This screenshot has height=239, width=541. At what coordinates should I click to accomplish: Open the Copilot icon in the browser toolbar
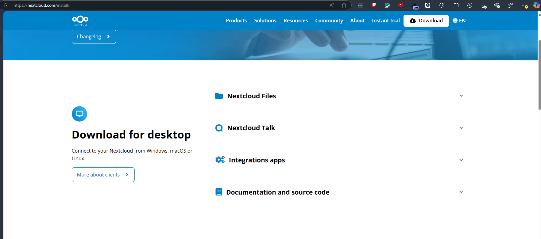tap(536, 5)
